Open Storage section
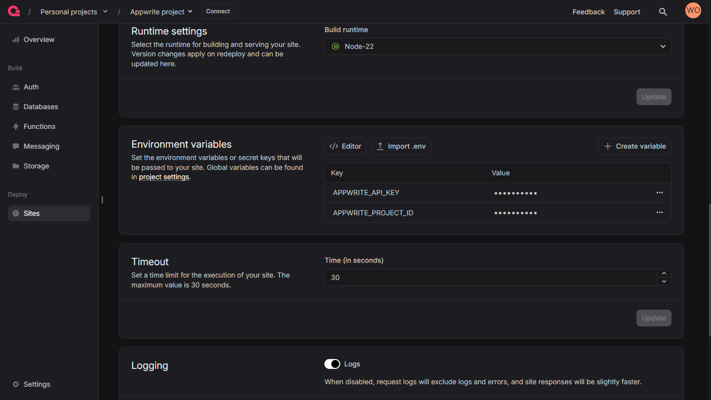This screenshot has width=711, height=400. pos(49,166)
